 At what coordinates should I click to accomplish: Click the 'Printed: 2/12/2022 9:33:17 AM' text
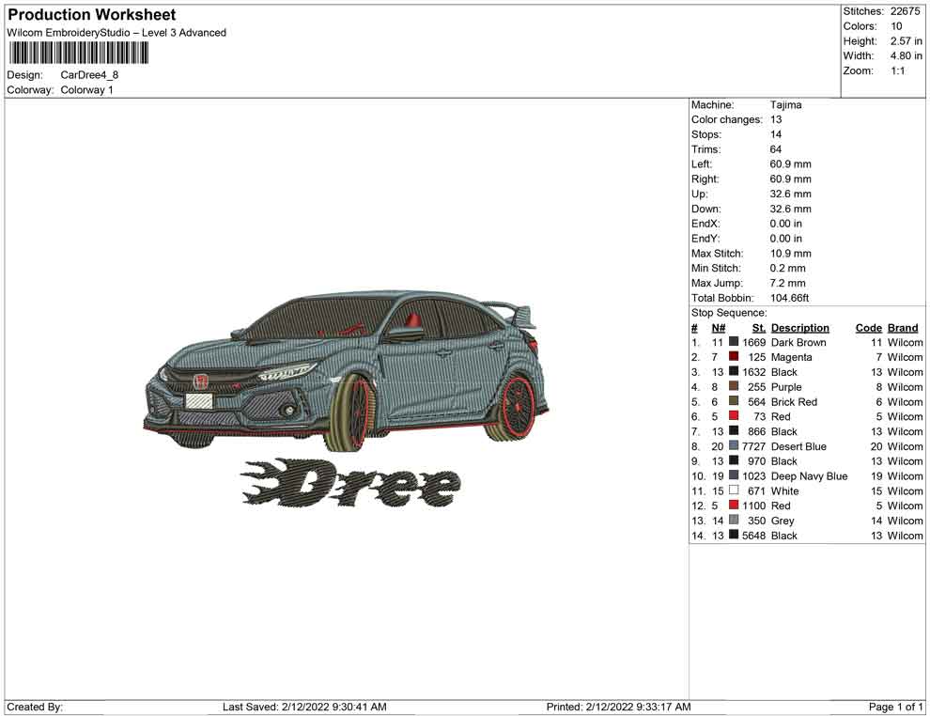point(619,707)
